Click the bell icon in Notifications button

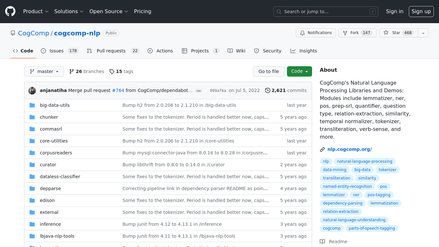[x=302, y=33]
